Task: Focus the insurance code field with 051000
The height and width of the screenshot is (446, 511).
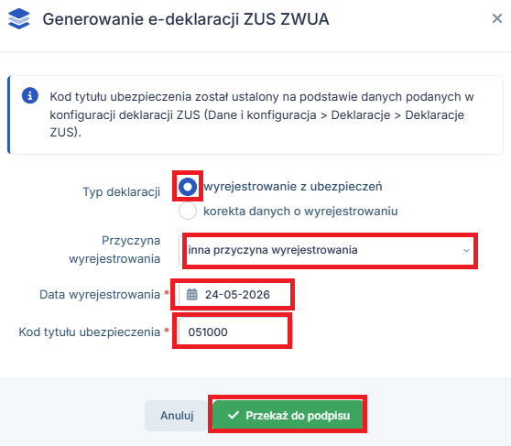Action: click(234, 332)
